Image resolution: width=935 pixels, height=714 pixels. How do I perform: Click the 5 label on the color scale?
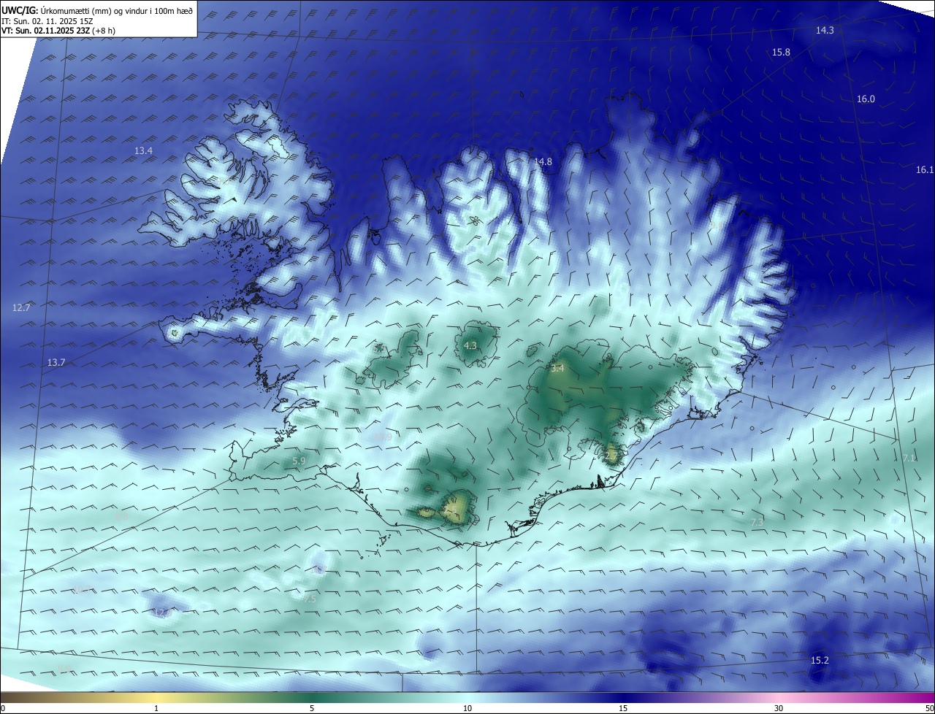(312, 708)
